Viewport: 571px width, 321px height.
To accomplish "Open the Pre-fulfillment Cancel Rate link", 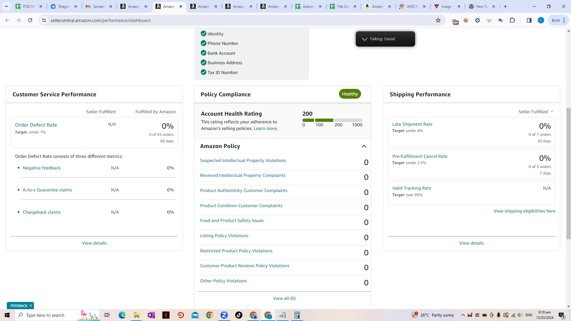I will click(420, 156).
